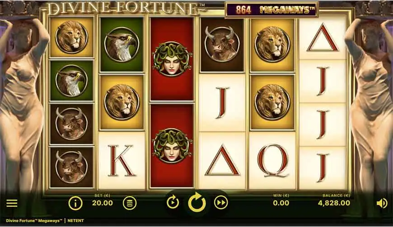Select the lower Medusa symbol on reel three

pyautogui.click(x=172, y=145)
